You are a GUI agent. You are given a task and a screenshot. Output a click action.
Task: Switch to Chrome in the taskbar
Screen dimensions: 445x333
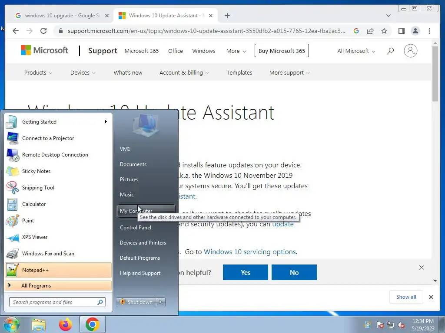pyautogui.click(x=92, y=324)
